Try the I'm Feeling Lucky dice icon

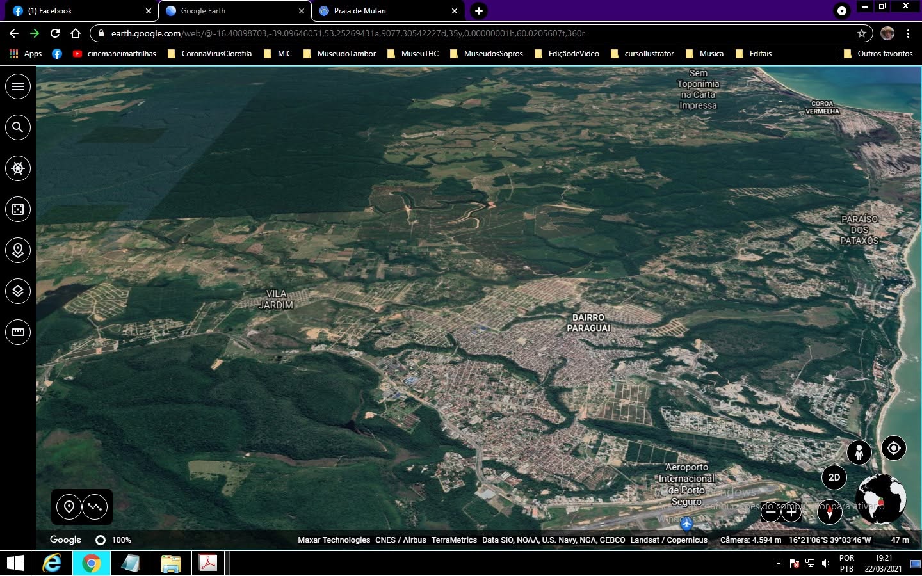point(18,209)
